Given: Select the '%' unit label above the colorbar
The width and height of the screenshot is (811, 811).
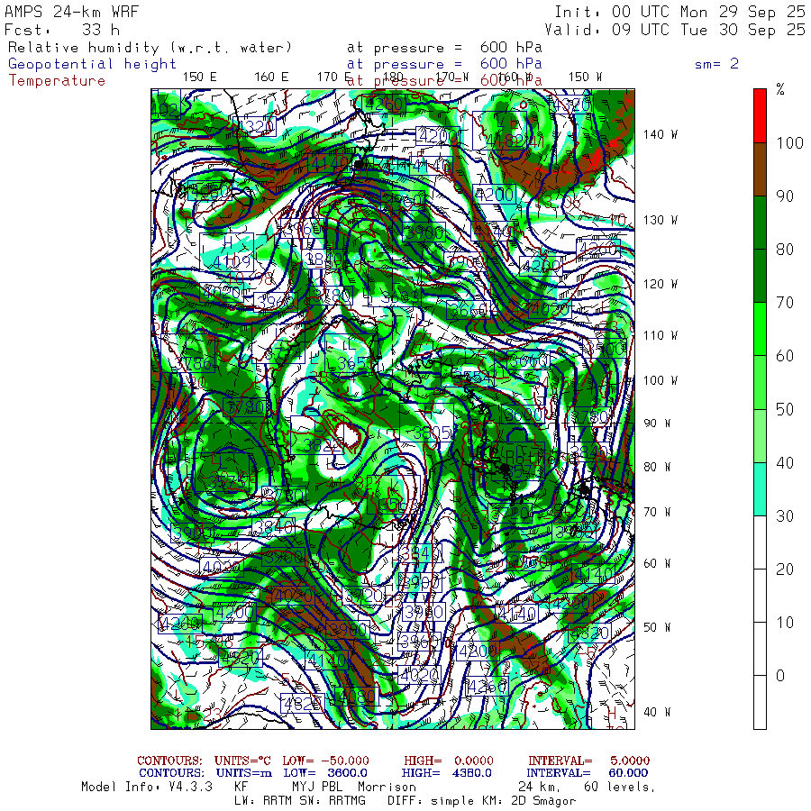Looking at the screenshot, I should [780, 89].
